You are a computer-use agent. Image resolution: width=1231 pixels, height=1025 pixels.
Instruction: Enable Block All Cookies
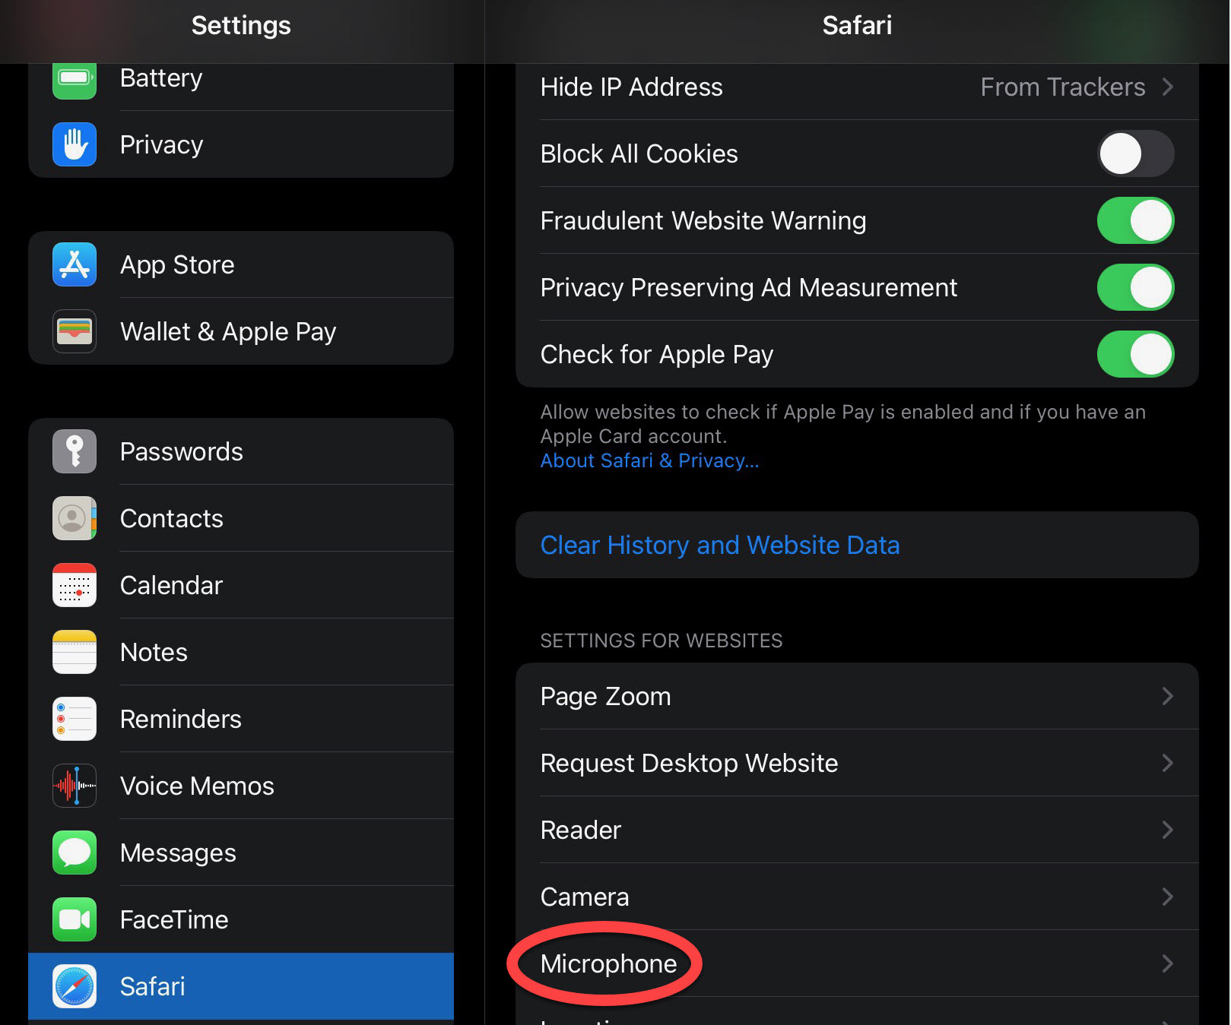1136,153
